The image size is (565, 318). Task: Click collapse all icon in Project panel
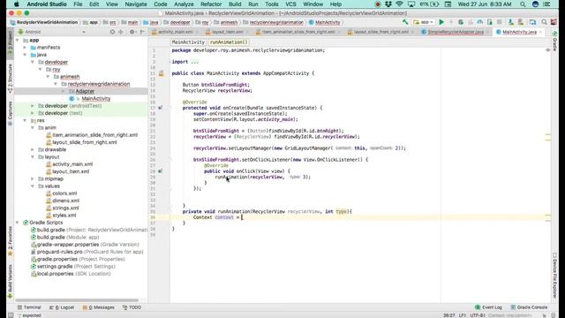[121, 32]
